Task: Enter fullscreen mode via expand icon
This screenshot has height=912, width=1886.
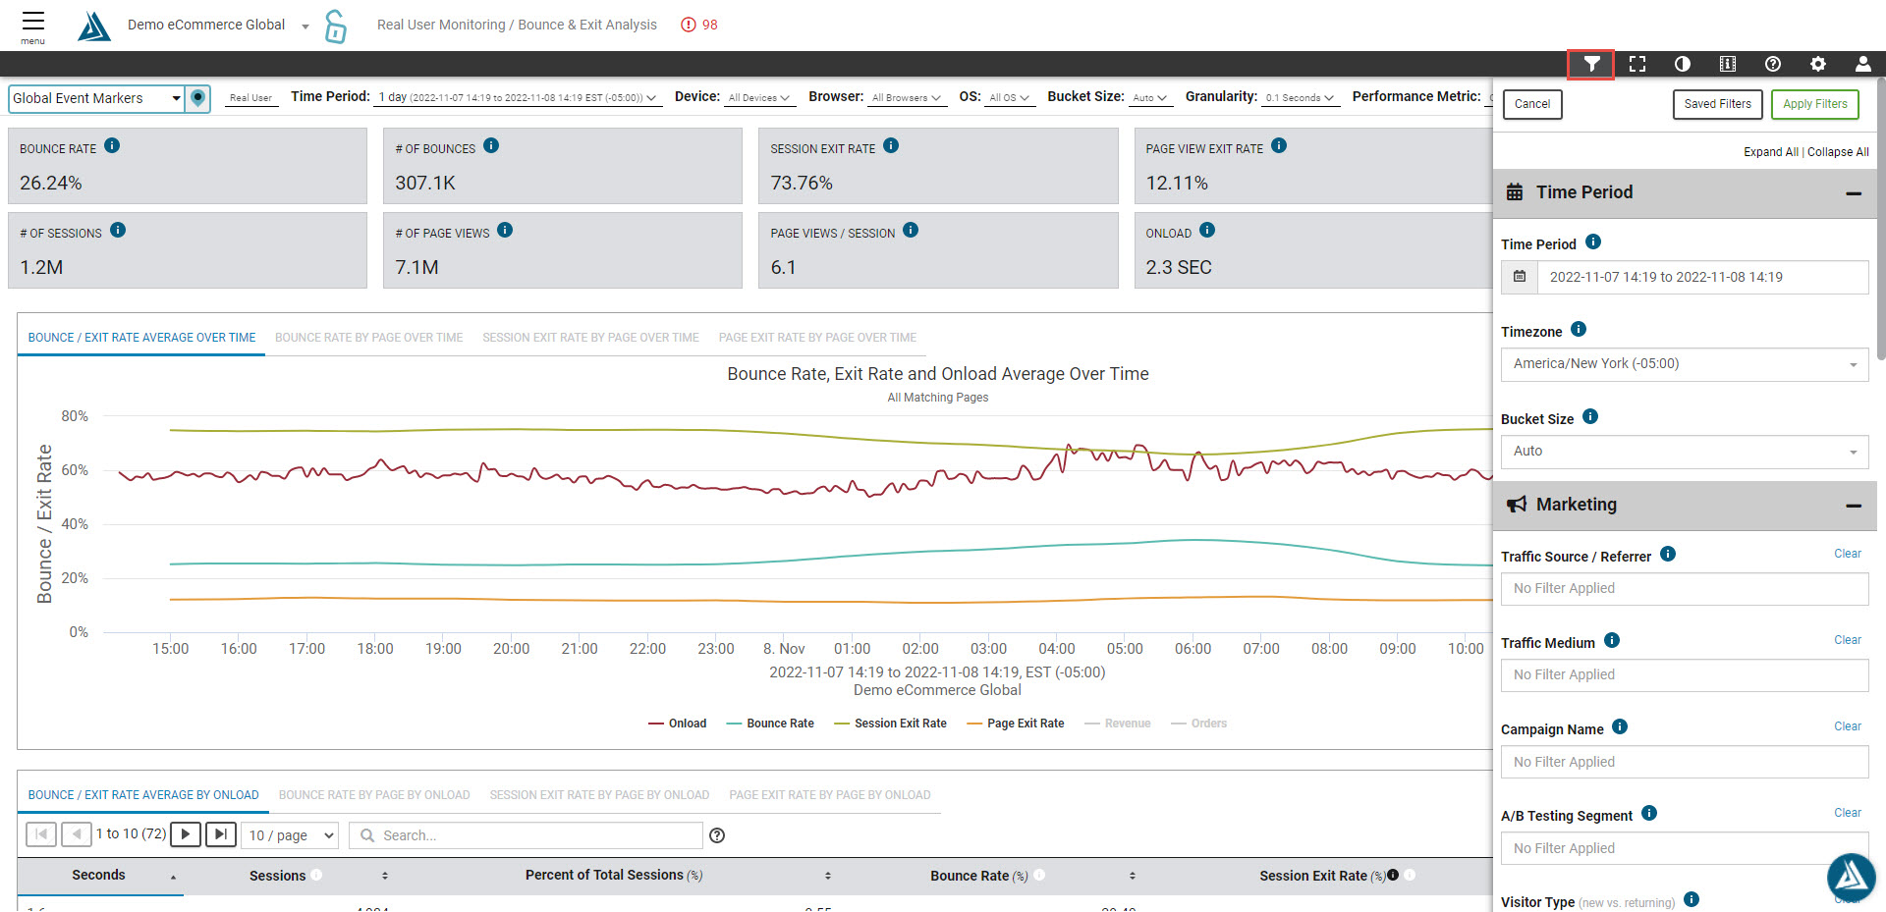Action: pos(1636,64)
